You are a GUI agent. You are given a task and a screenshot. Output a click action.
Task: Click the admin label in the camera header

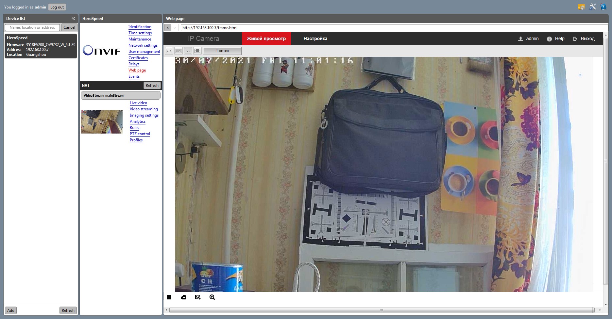pyautogui.click(x=532, y=39)
